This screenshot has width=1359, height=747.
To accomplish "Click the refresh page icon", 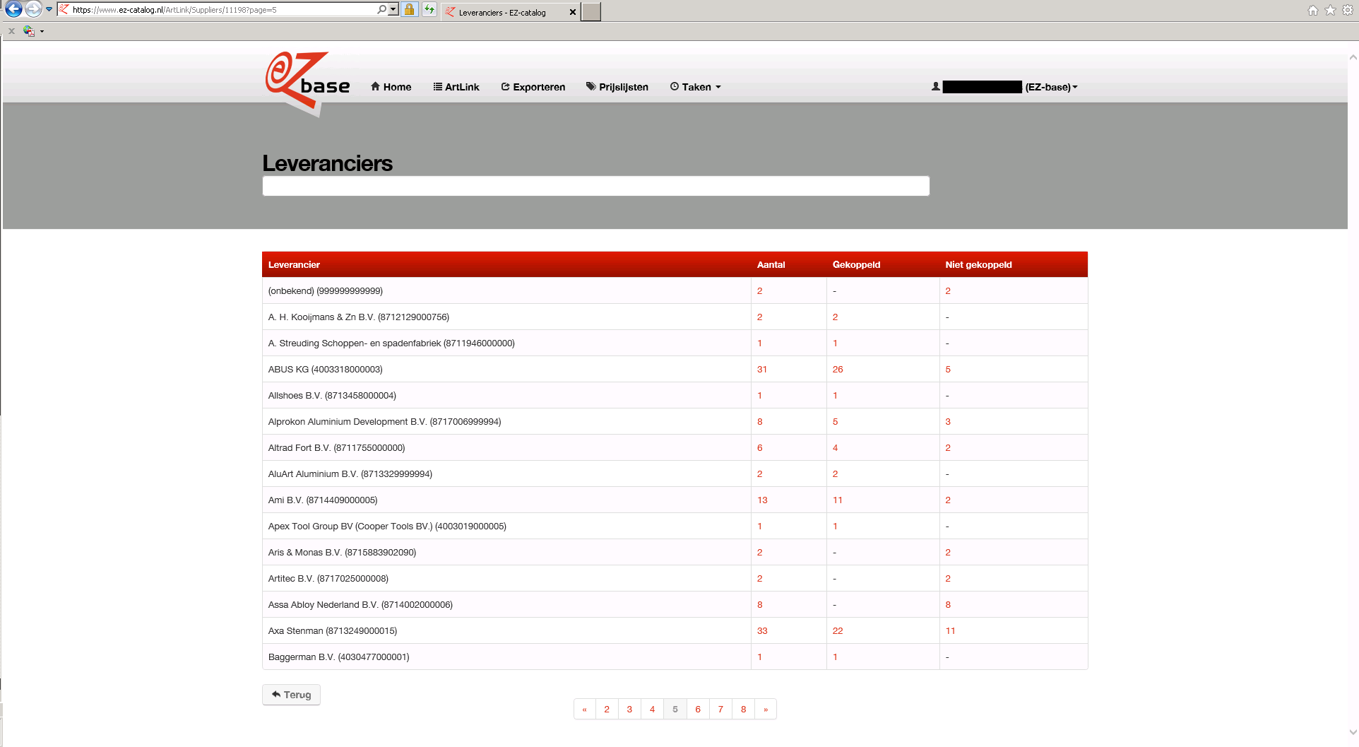I will [x=429, y=9].
